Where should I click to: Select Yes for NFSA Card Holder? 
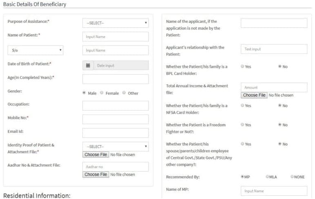click(243, 105)
